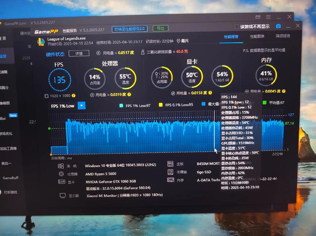Click the 导出 export button

(161, 28)
